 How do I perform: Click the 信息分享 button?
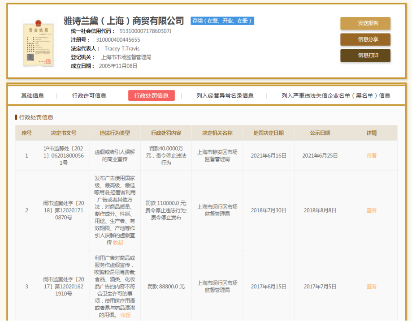click(365, 39)
